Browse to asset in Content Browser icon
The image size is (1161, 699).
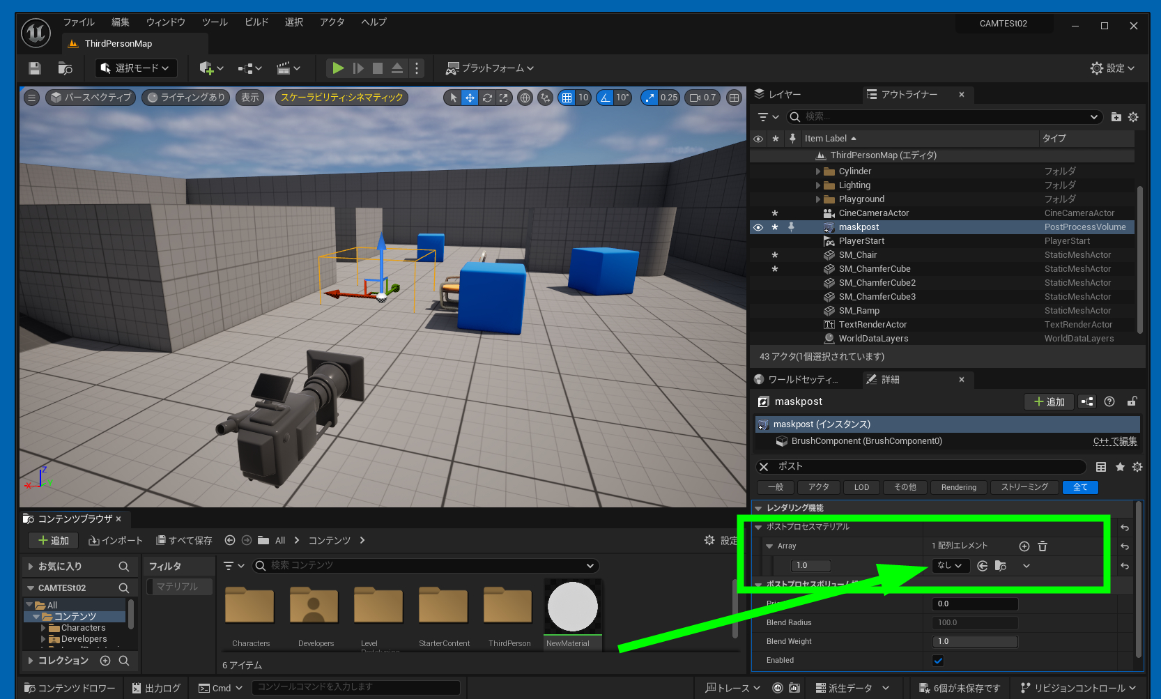[1001, 566]
